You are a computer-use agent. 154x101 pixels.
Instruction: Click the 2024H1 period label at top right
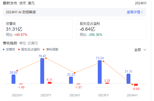[x=141, y=3]
